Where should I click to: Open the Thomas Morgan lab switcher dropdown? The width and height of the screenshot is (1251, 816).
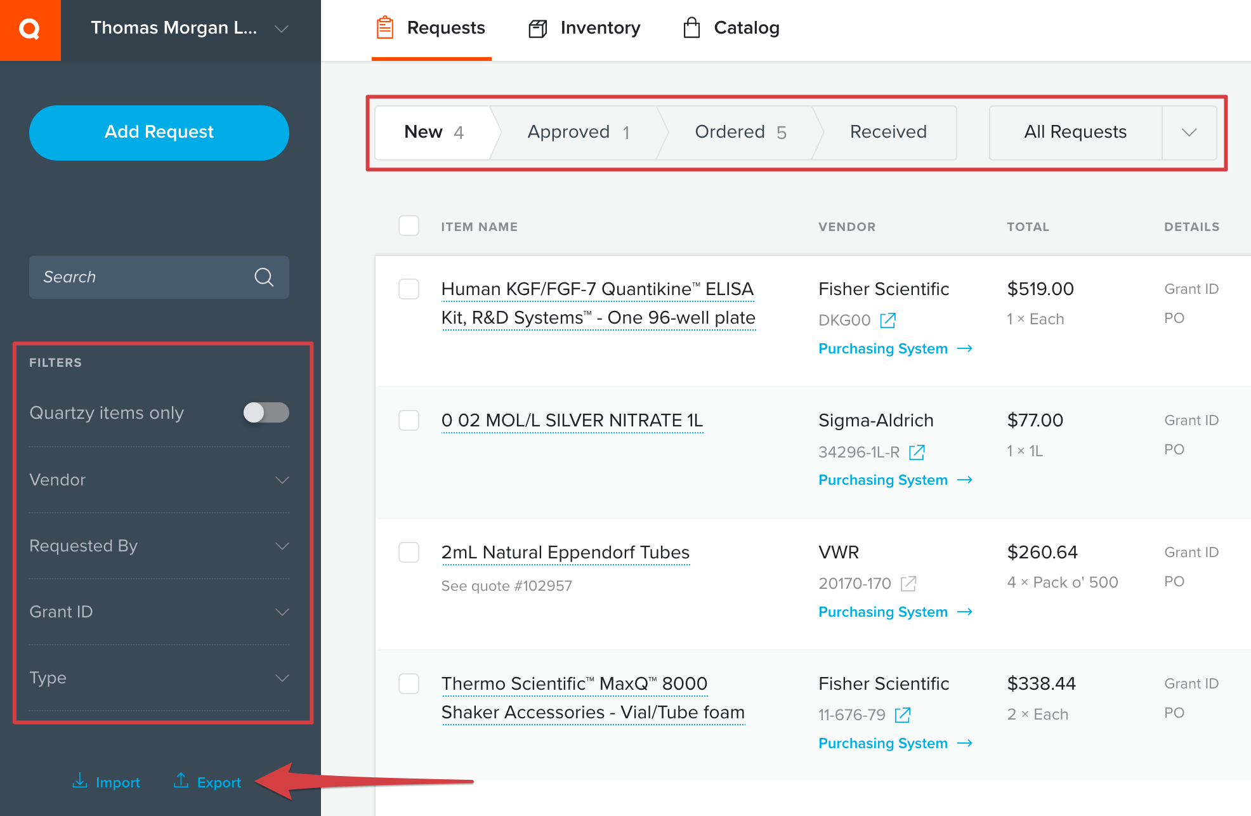[x=282, y=29]
